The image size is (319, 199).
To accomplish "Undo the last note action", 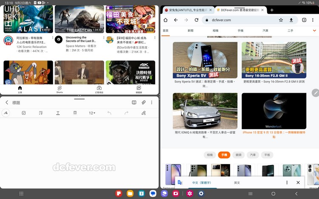I will point(109,113).
